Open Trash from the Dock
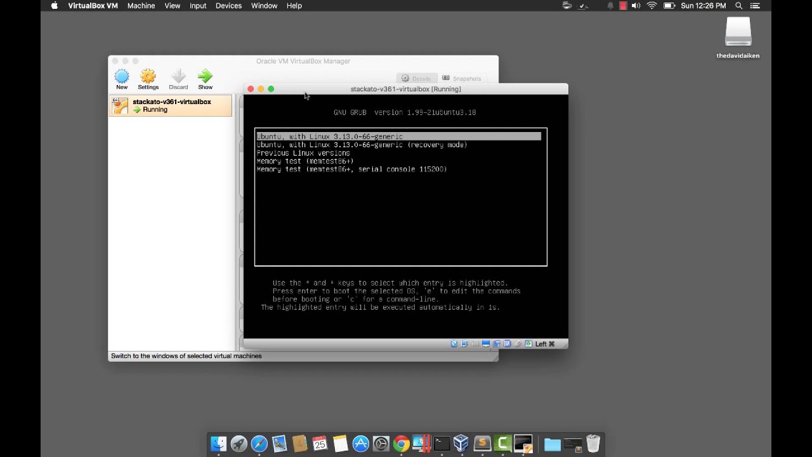Image resolution: width=812 pixels, height=457 pixels. point(593,443)
